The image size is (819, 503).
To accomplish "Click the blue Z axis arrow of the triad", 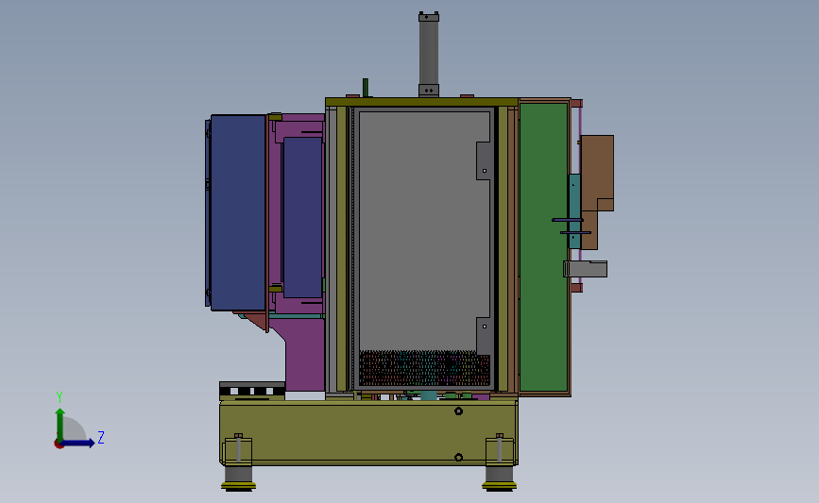I will click(x=78, y=444).
